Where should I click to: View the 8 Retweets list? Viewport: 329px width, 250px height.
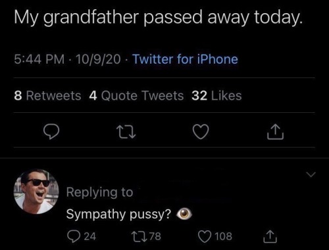[47, 96]
